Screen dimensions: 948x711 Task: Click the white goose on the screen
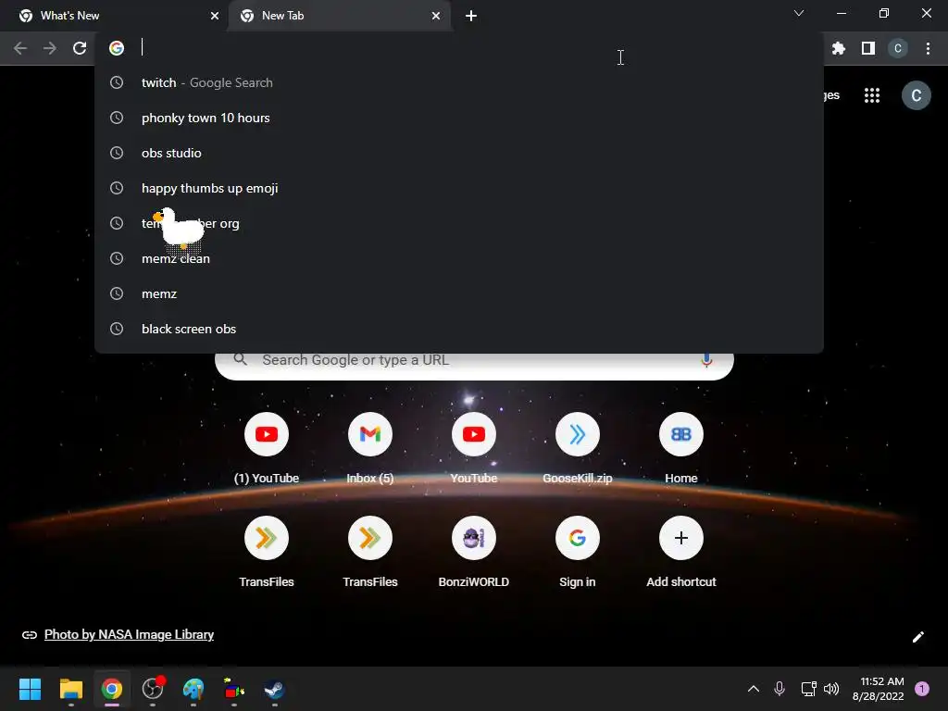tap(180, 230)
